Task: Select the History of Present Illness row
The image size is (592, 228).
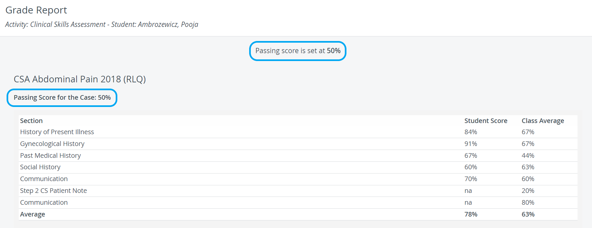Action: pyautogui.click(x=298, y=132)
